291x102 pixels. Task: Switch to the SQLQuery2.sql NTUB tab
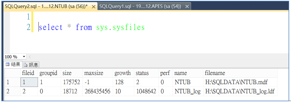pos(50,7)
